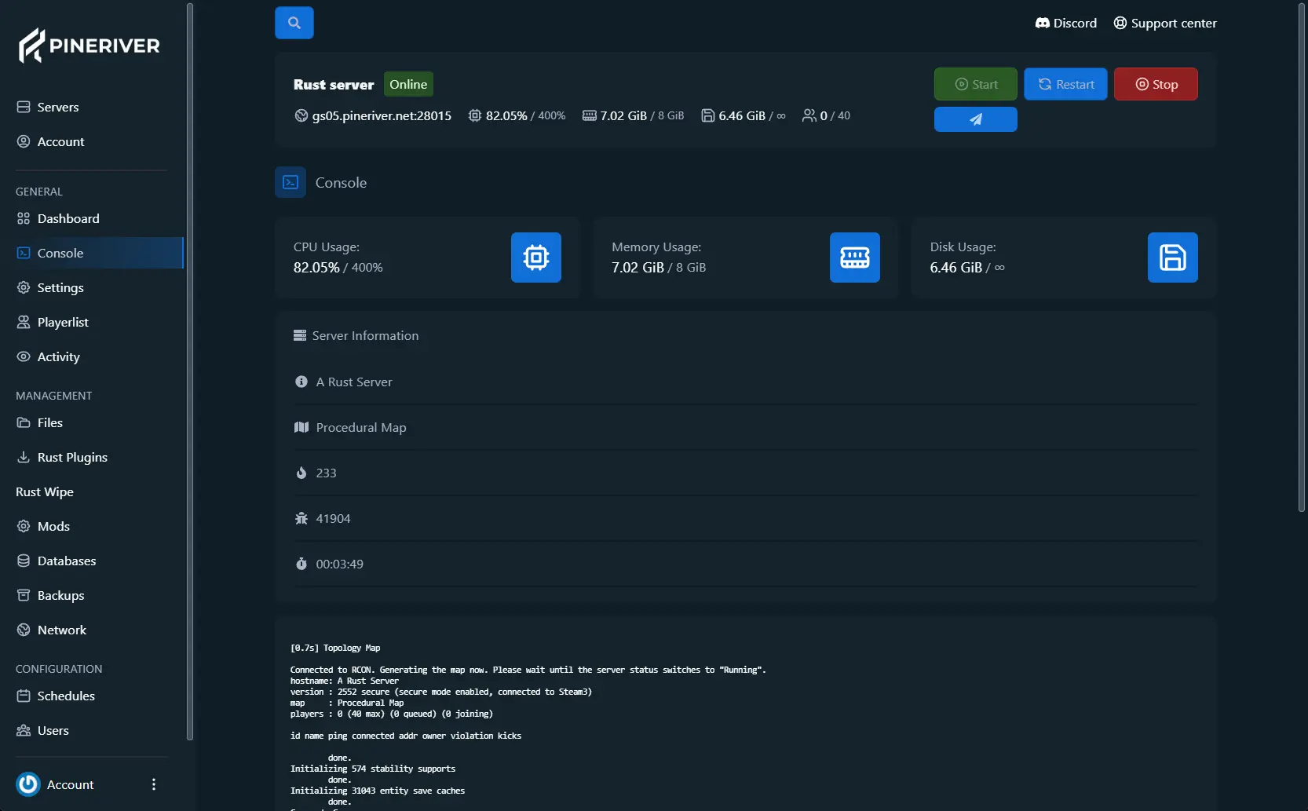Open the Mods page
This screenshot has width=1308, height=811.
(x=91, y=526)
